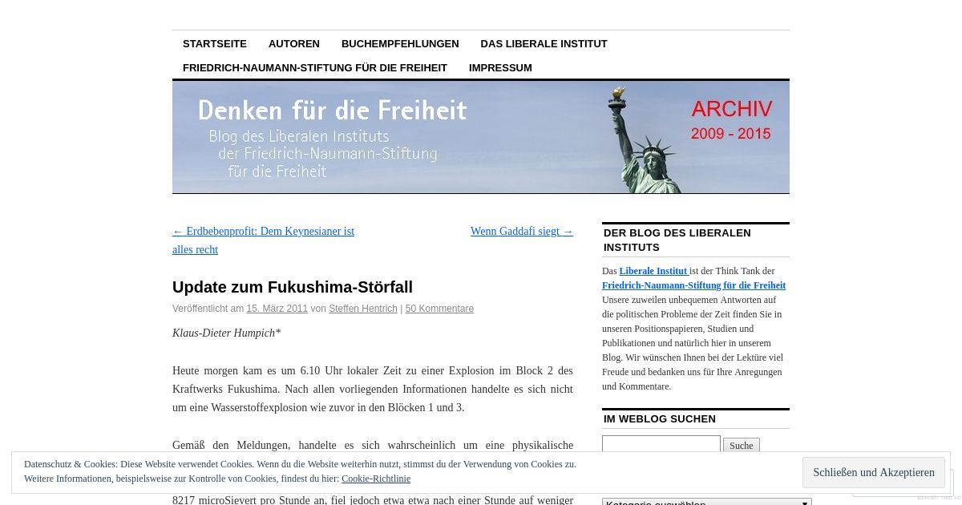Open Buchempfehlungen in the navigation

click(x=400, y=43)
